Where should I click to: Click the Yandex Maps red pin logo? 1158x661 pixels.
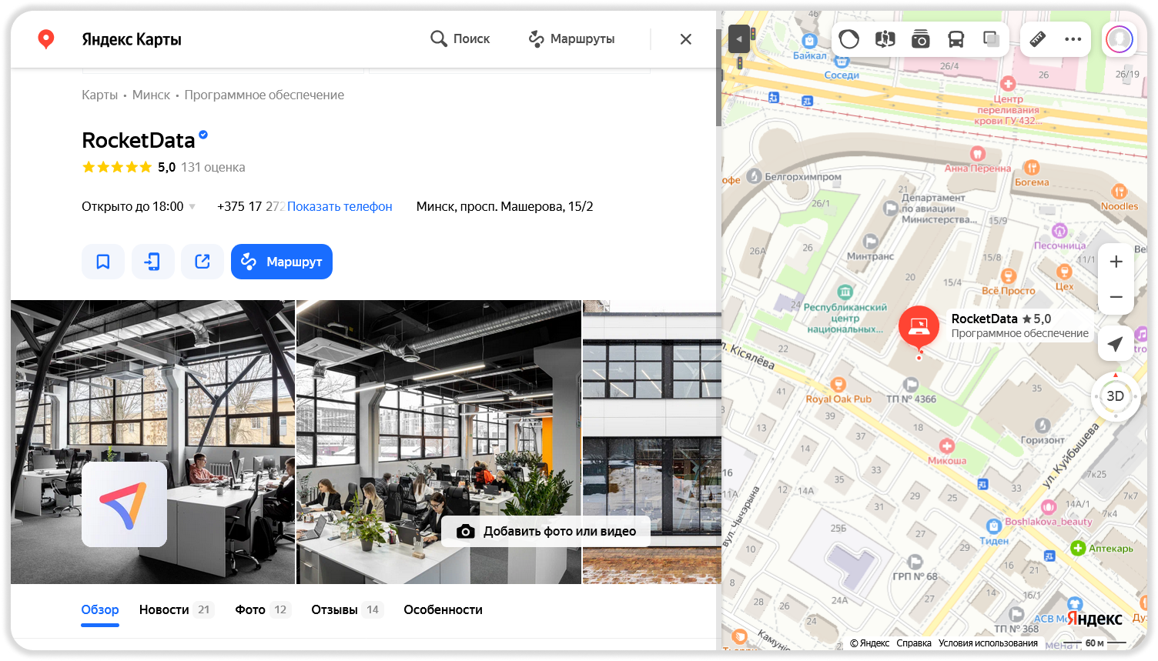click(x=46, y=38)
